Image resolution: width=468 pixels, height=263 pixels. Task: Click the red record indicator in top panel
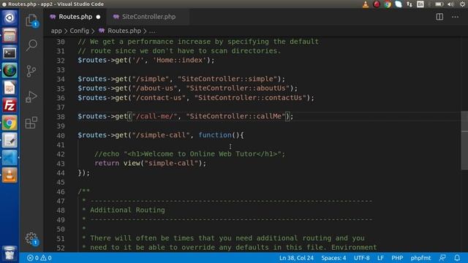pos(377,4)
